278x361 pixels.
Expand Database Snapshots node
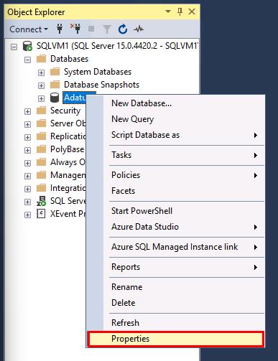[42, 85]
